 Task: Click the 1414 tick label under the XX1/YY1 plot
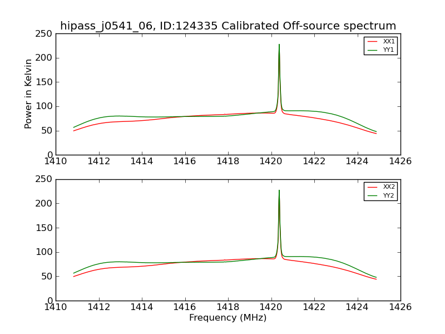[x=142, y=161]
